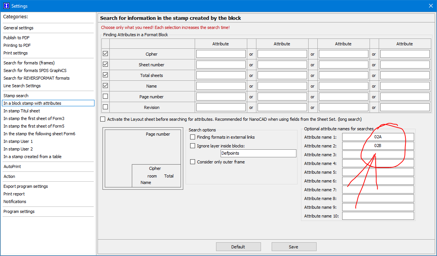Screen dimensions: 437x256
Task: Click Attribute name 1 field containing 02A
Action: (x=378, y=137)
